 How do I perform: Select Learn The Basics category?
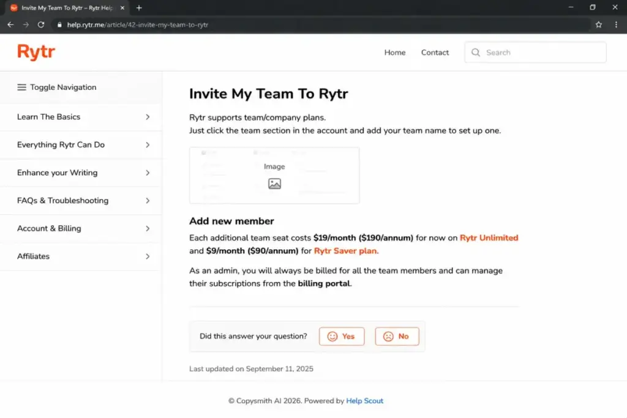click(x=81, y=117)
